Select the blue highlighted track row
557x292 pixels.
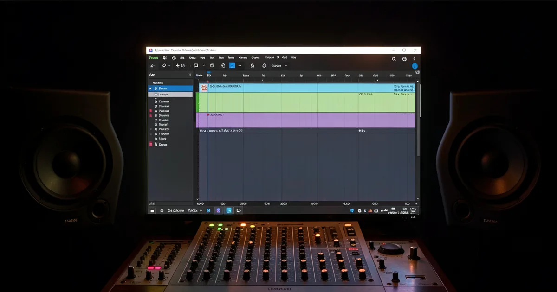[x=170, y=88]
